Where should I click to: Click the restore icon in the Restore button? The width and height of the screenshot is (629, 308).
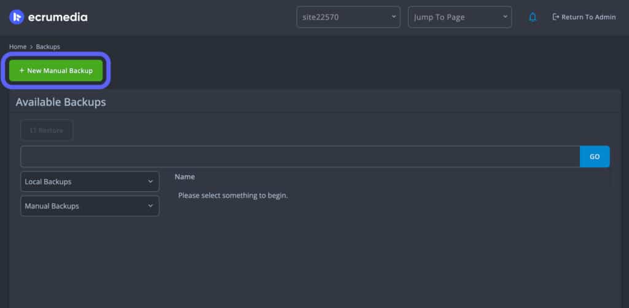(33, 130)
